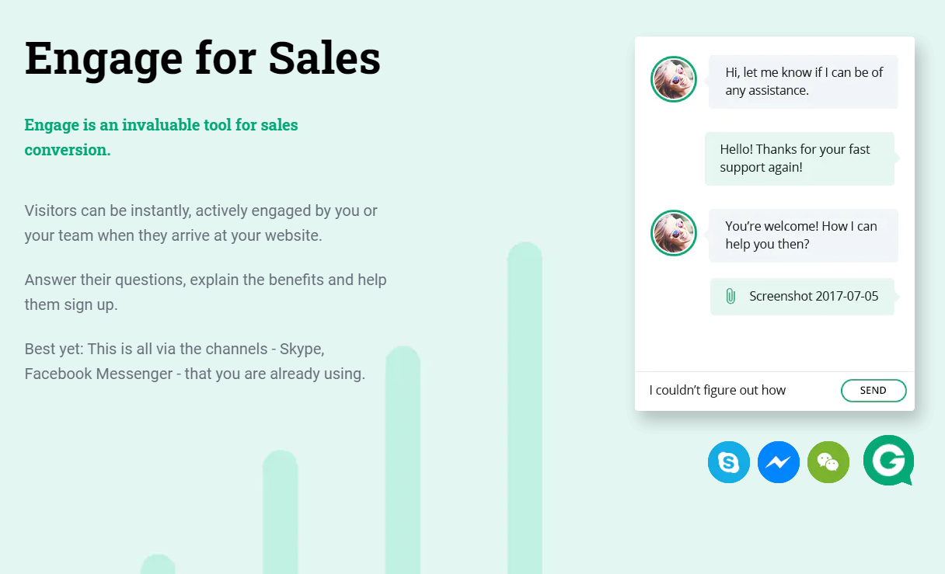Open the Screenshot 2017-07-05 attachment
This screenshot has width=945, height=574.
coord(803,296)
